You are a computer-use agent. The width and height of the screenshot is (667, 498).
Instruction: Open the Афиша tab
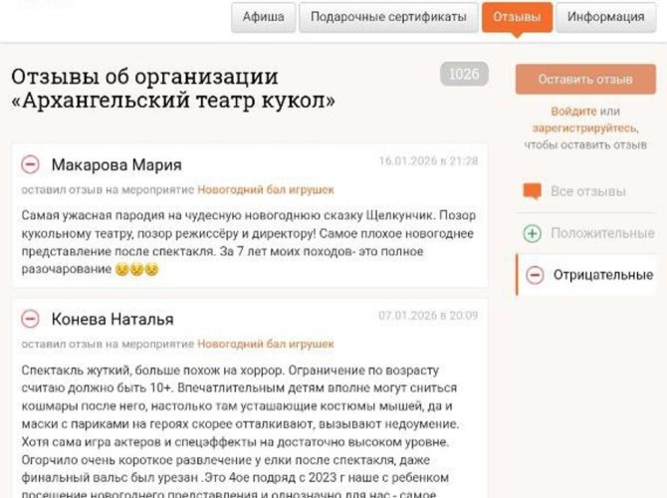[x=263, y=17]
